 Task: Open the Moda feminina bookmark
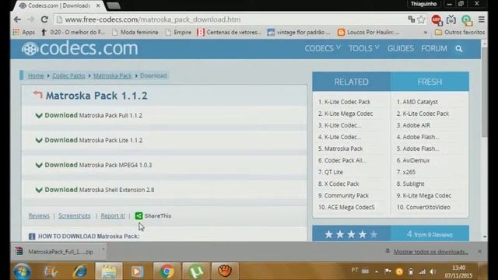(135, 32)
